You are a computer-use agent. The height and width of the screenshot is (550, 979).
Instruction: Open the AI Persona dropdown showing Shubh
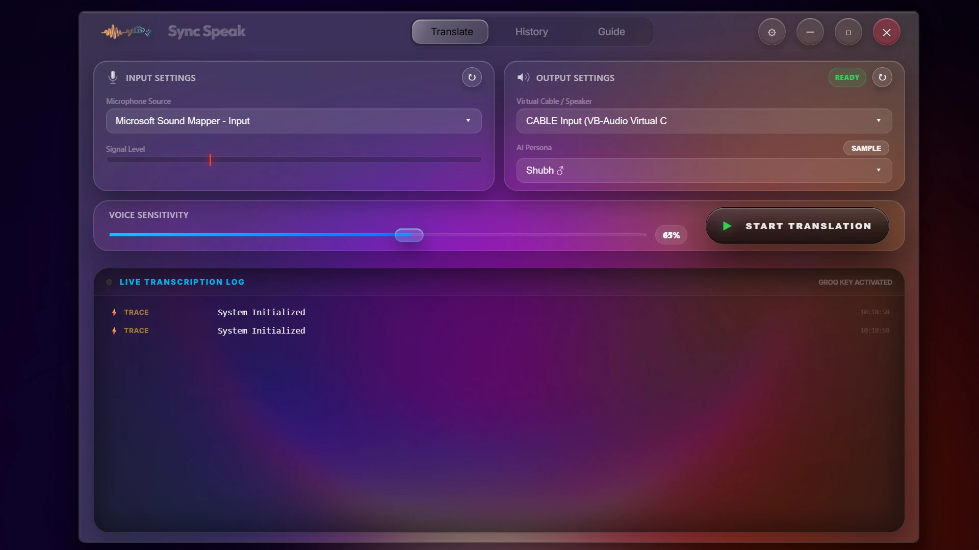click(x=704, y=170)
